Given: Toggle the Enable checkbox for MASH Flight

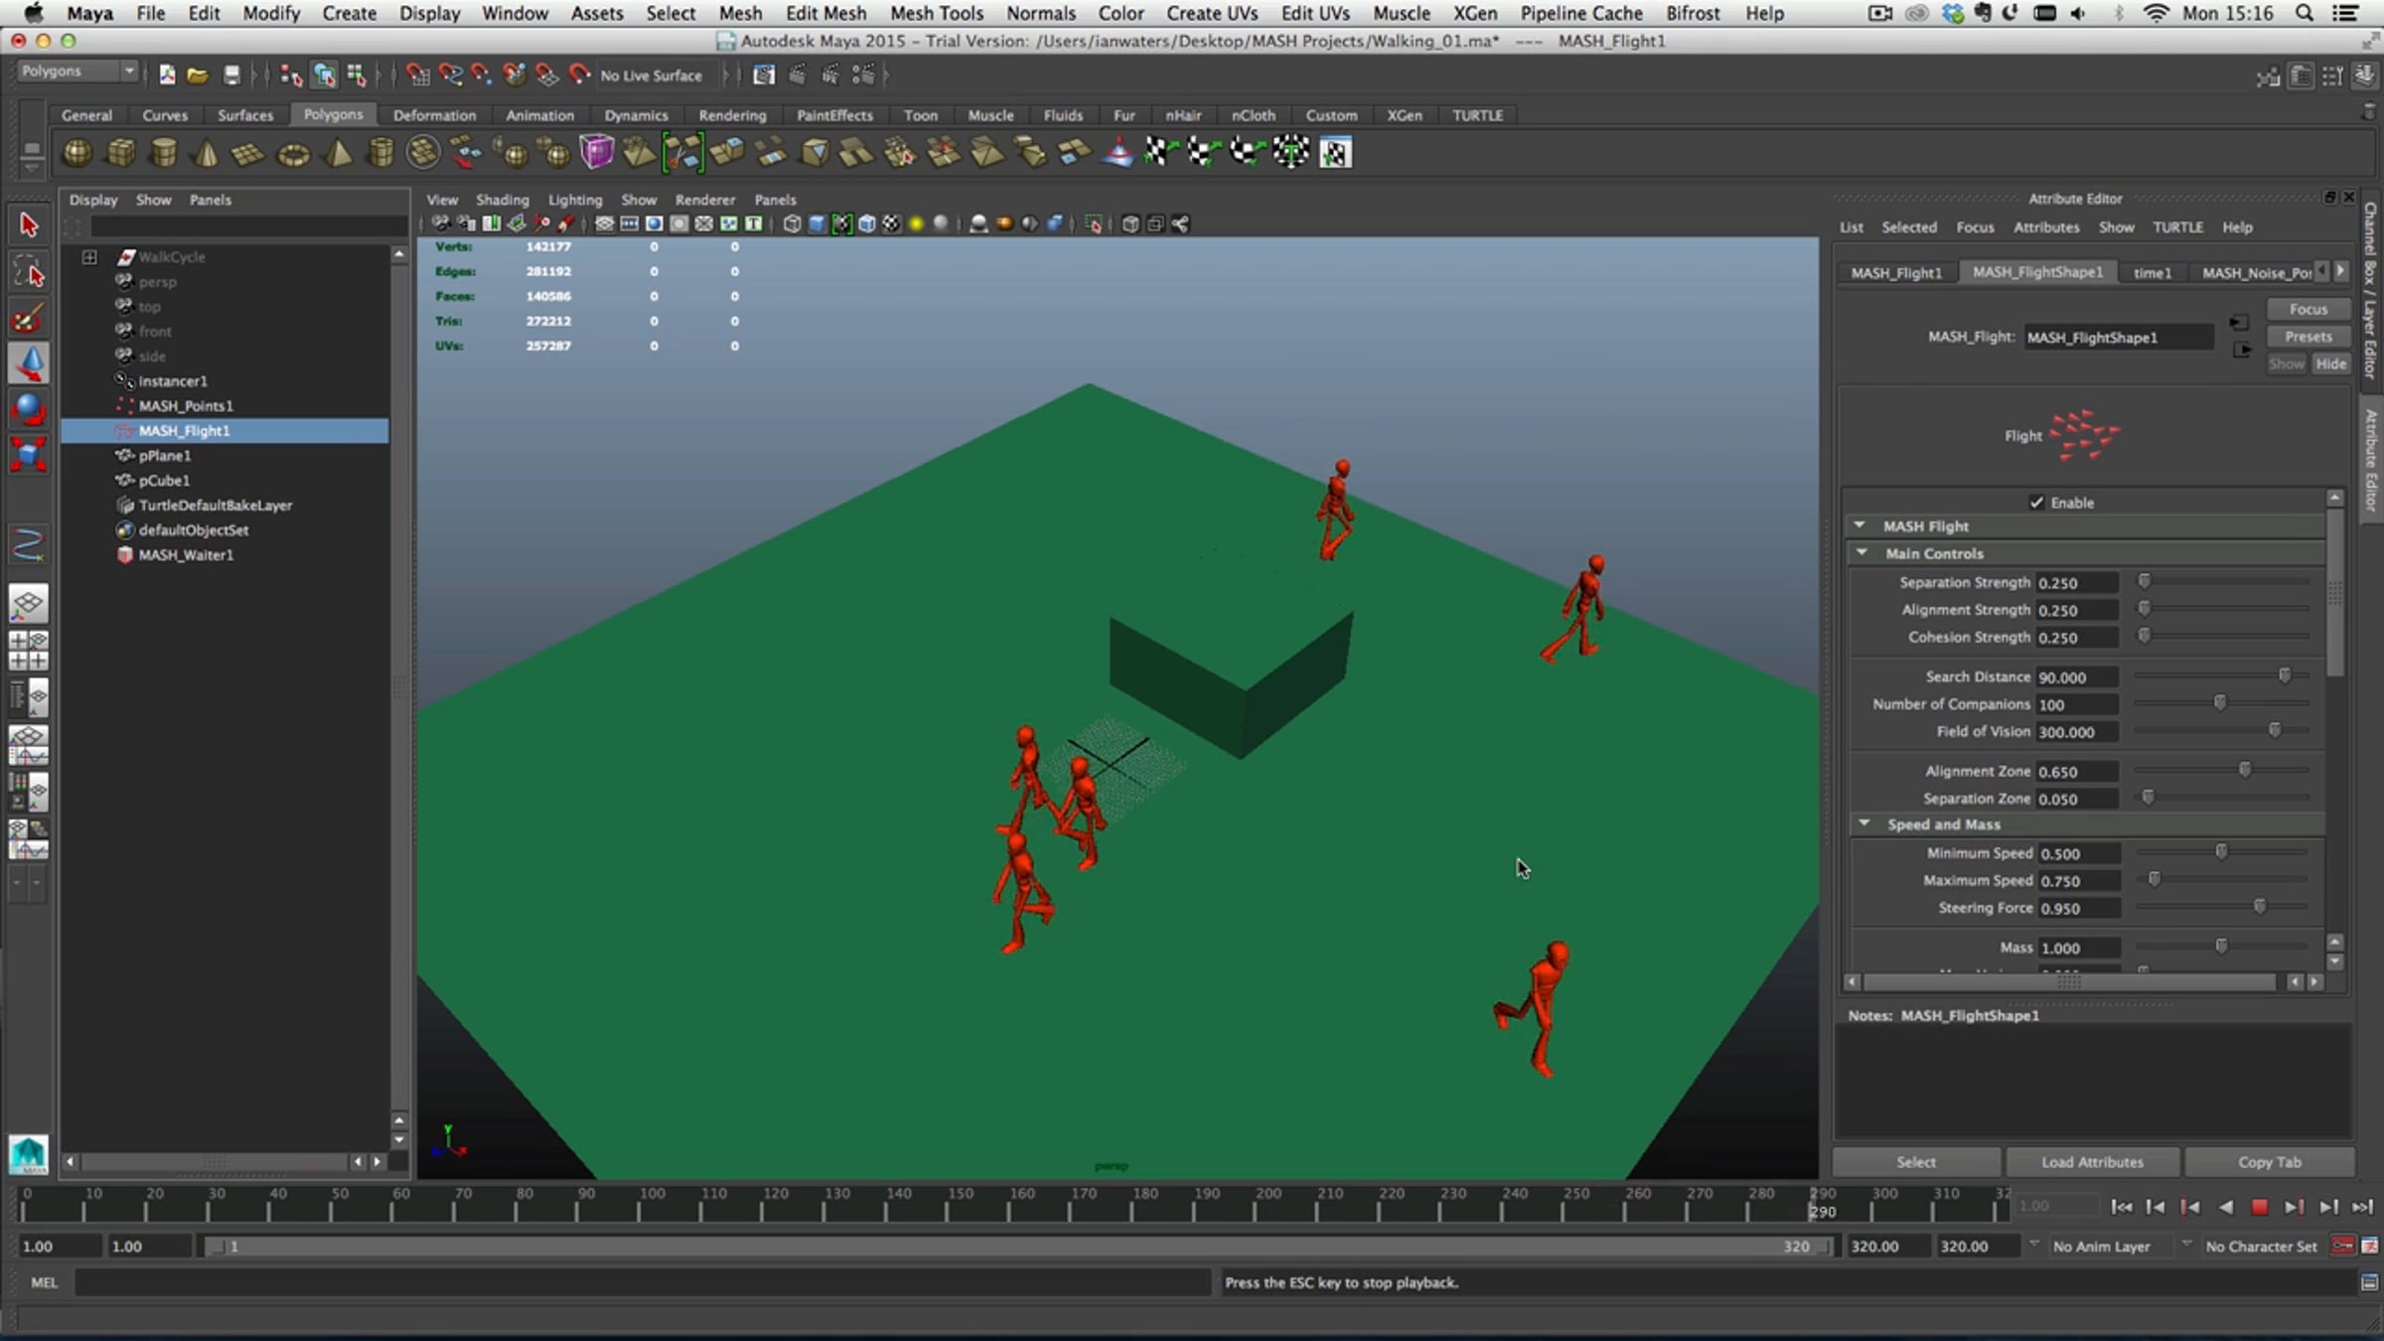Looking at the screenshot, I should coord(2036,503).
